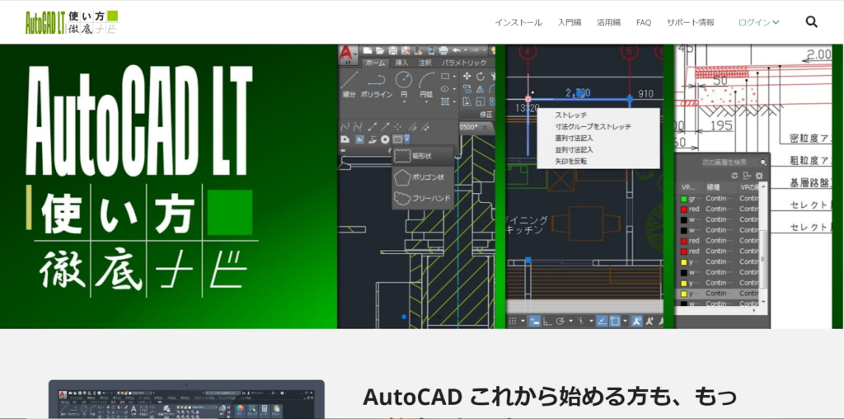Open the 入門編 navigation link

coord(570,22)
